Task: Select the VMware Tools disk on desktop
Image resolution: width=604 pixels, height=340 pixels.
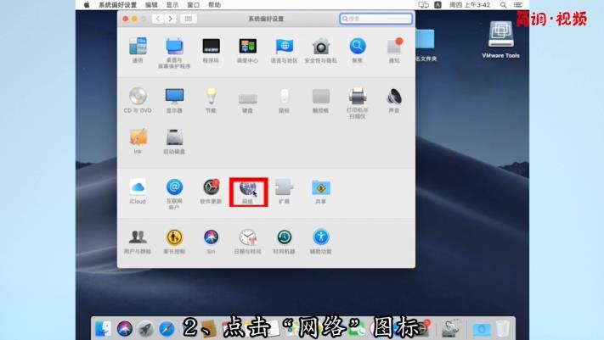Action: [x=500, y=40]
